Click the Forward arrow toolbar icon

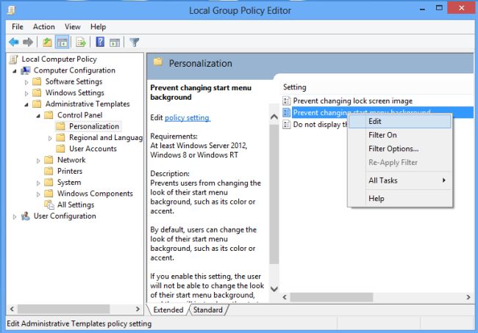[28, 42]
